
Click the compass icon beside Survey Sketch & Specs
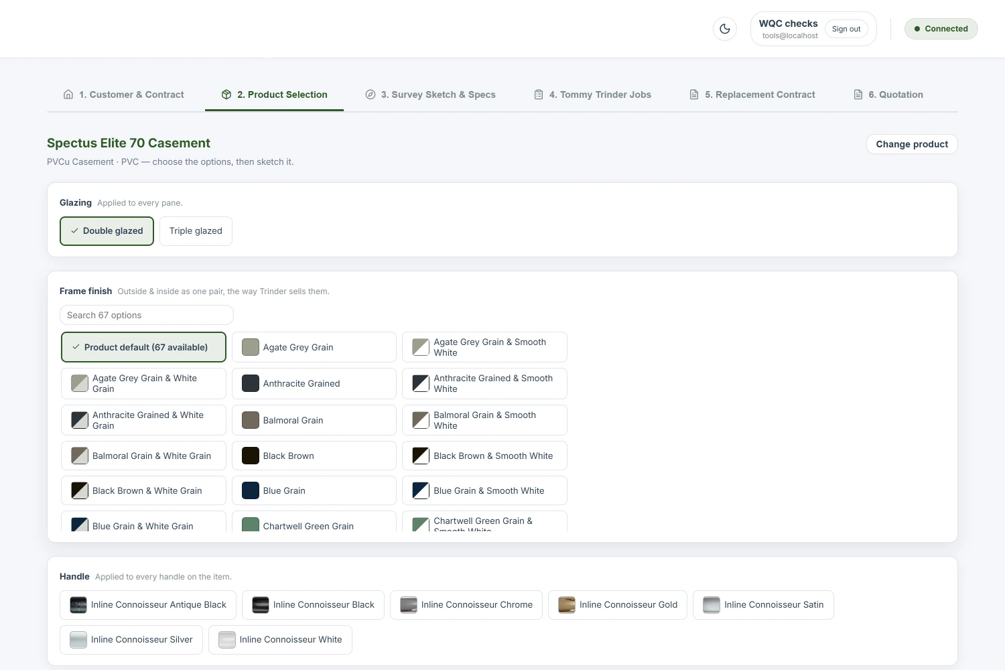pos(371,94)
